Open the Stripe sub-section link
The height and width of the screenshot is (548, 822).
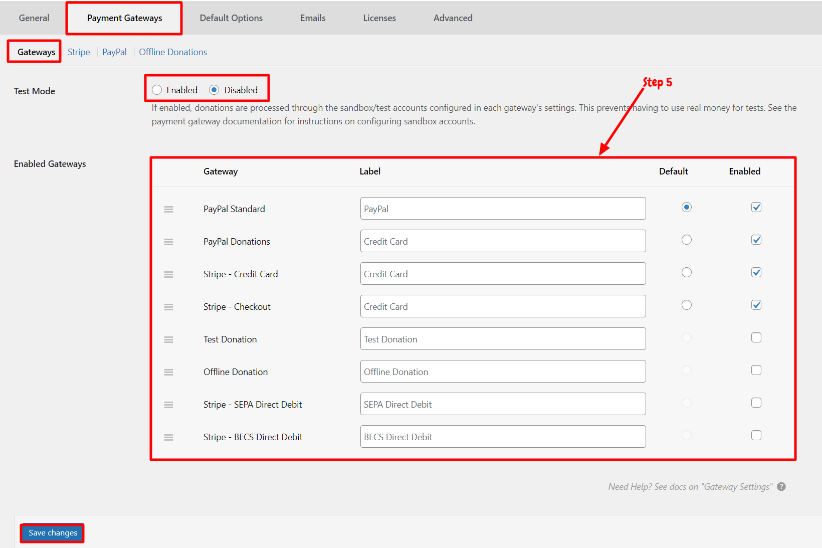tap(79, 52)
